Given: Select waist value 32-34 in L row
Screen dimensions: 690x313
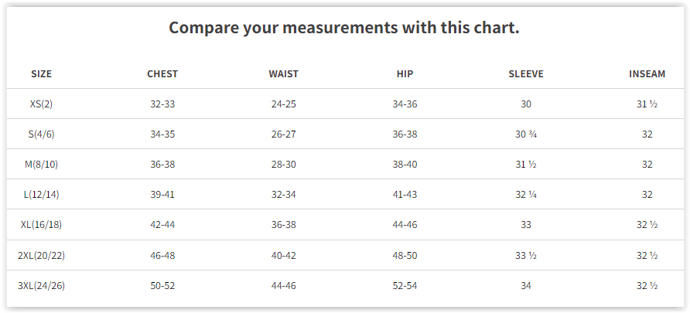Looking at the screenshot, I should point(283,194).
